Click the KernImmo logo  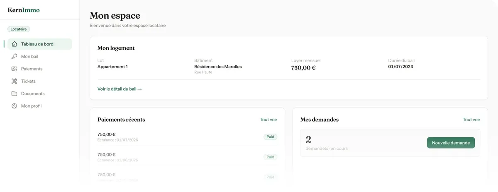24,10
